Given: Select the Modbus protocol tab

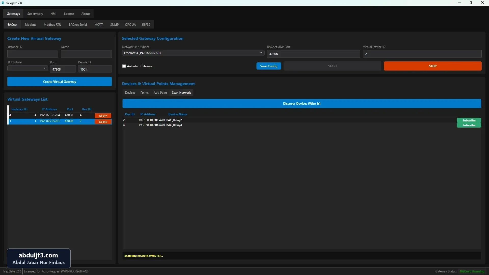Looking at the screenshot, I should [31, 25].
